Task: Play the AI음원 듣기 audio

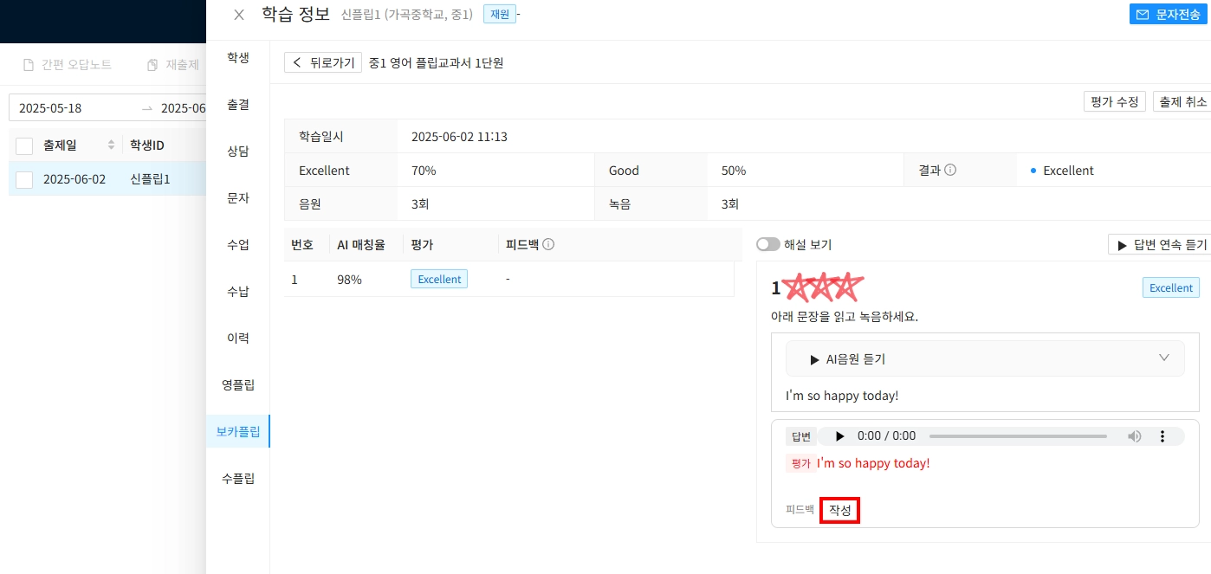Action: tap(847, 358)
